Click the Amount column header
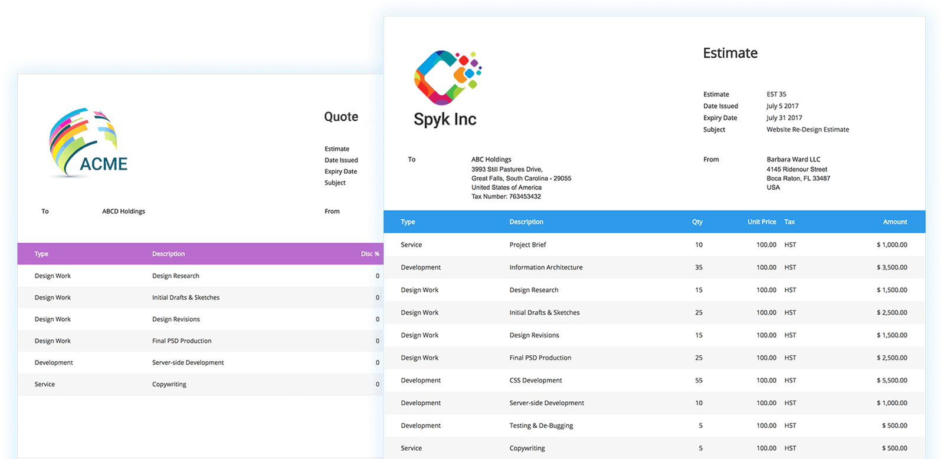944x459 pixels. 894,222
